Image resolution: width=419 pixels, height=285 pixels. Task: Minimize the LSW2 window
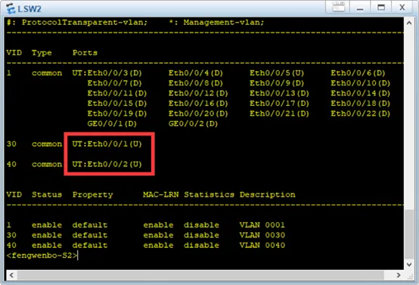(x=360, y=8)
